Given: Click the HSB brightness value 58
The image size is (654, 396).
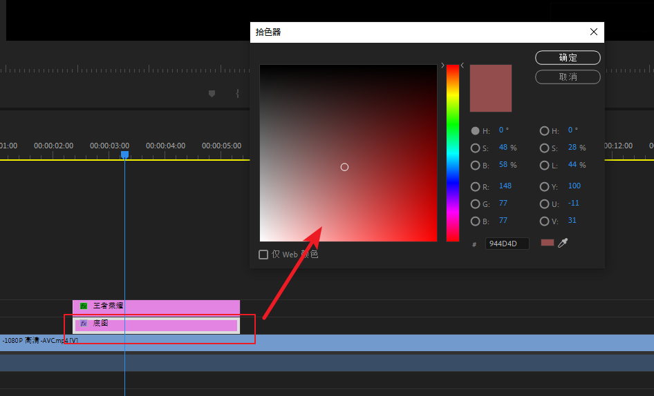Looking at the screenshot, I should tap(503, 165).
